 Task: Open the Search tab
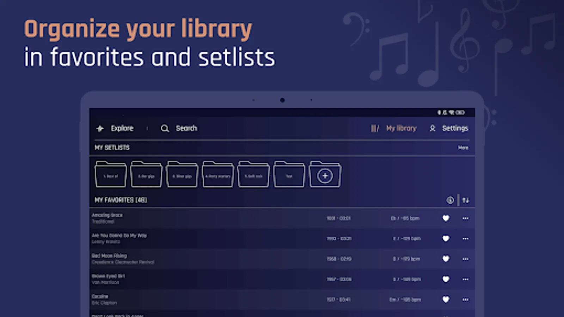point(179,129)
